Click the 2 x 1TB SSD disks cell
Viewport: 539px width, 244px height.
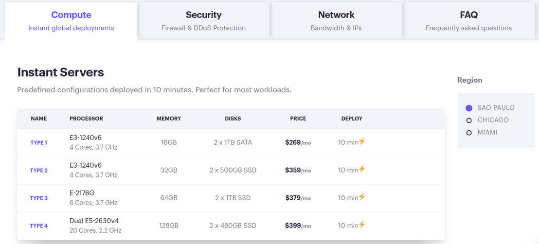coord(233,198)
